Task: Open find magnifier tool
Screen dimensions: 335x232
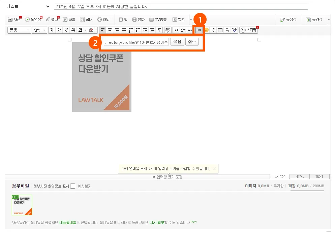Action: click(x=227, y=30)
